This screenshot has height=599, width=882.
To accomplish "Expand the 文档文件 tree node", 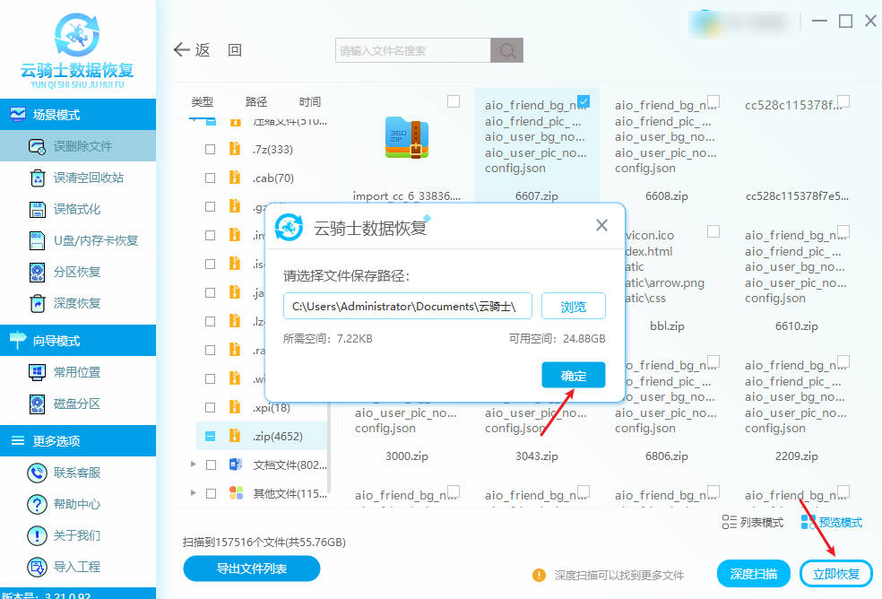I will [193, 464].
